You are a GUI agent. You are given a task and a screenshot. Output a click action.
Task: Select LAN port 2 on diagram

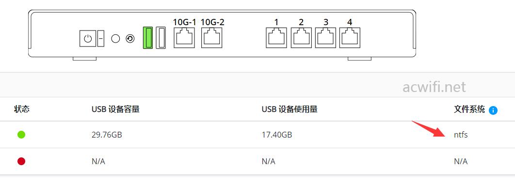[301, 38]
